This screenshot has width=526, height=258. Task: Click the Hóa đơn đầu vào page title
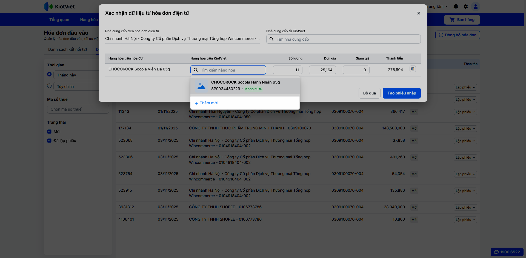[66, 33]
